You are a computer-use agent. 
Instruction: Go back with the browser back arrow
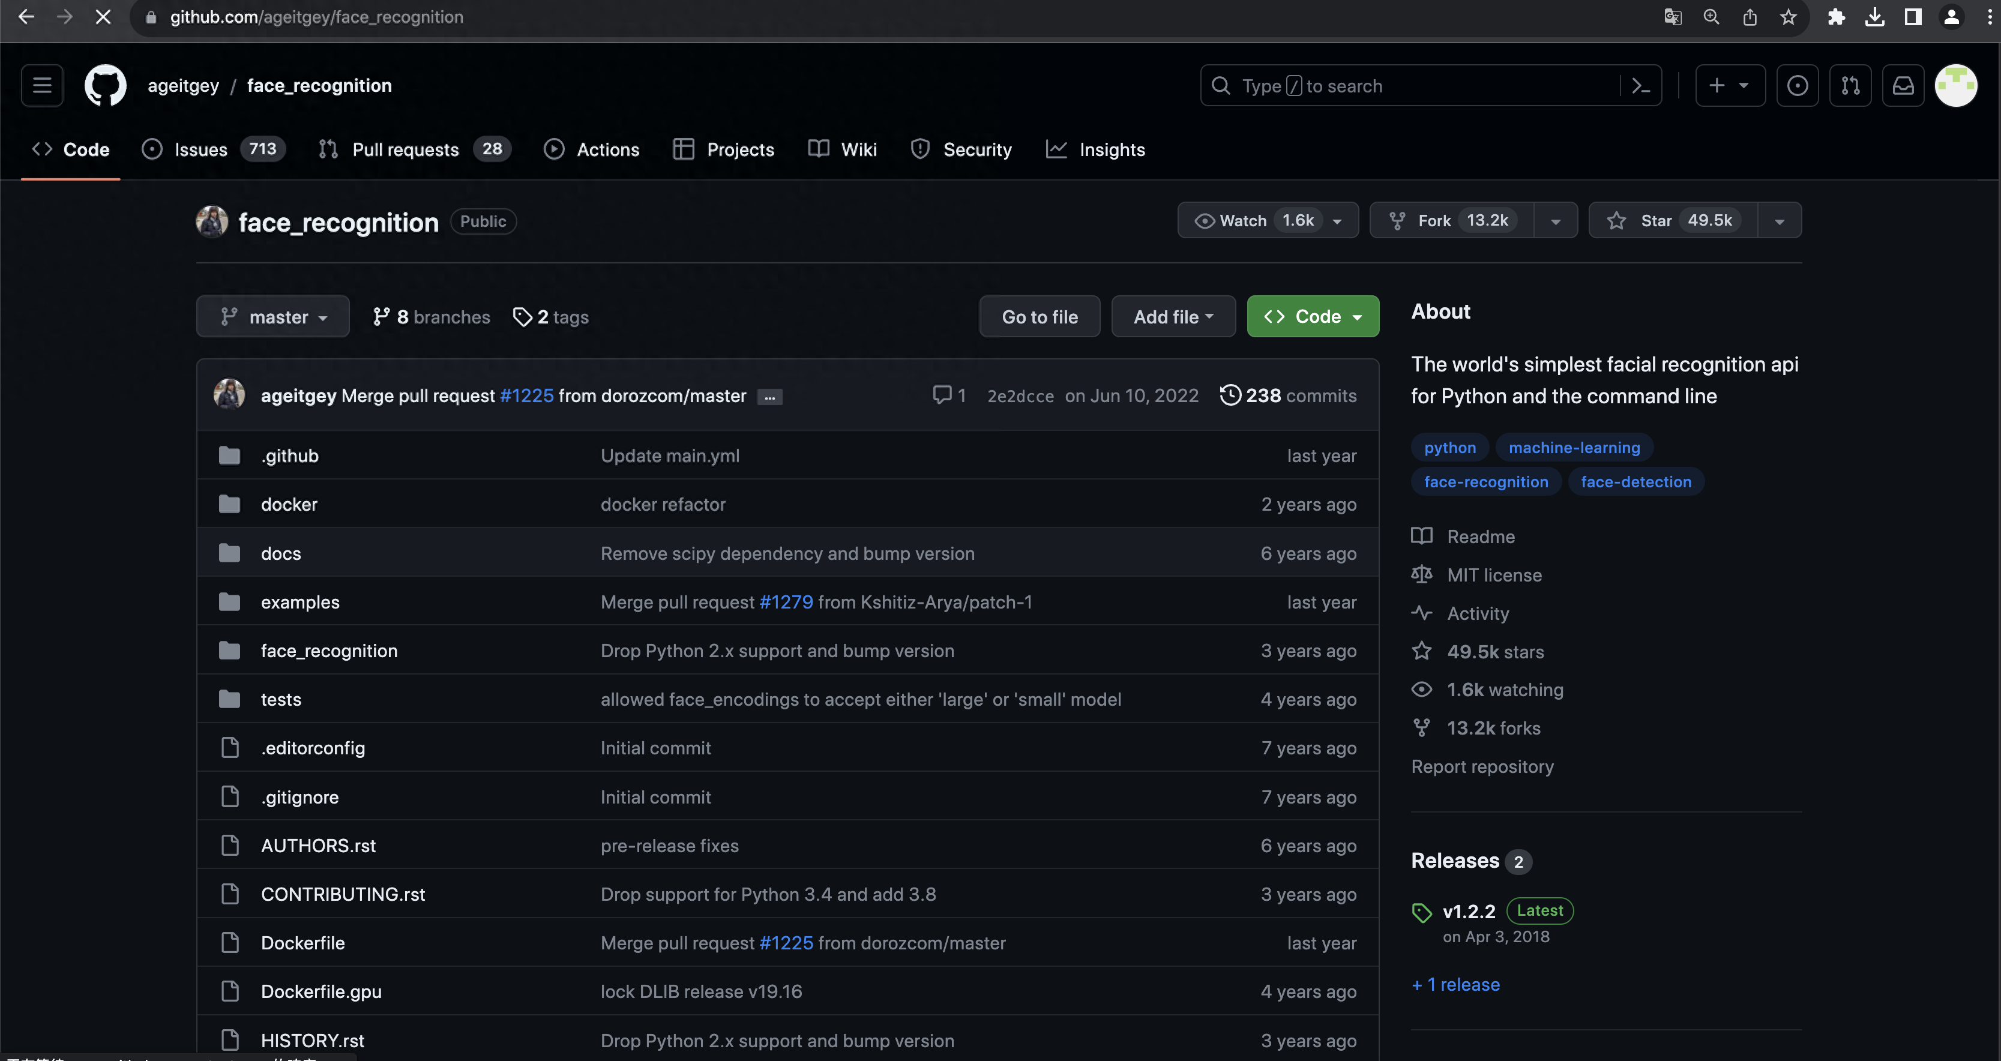26,17
